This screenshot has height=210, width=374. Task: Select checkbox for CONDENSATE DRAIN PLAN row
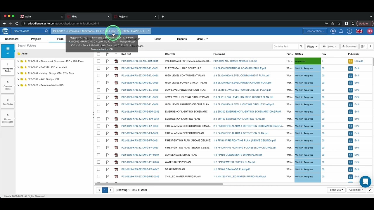[98, 155]
